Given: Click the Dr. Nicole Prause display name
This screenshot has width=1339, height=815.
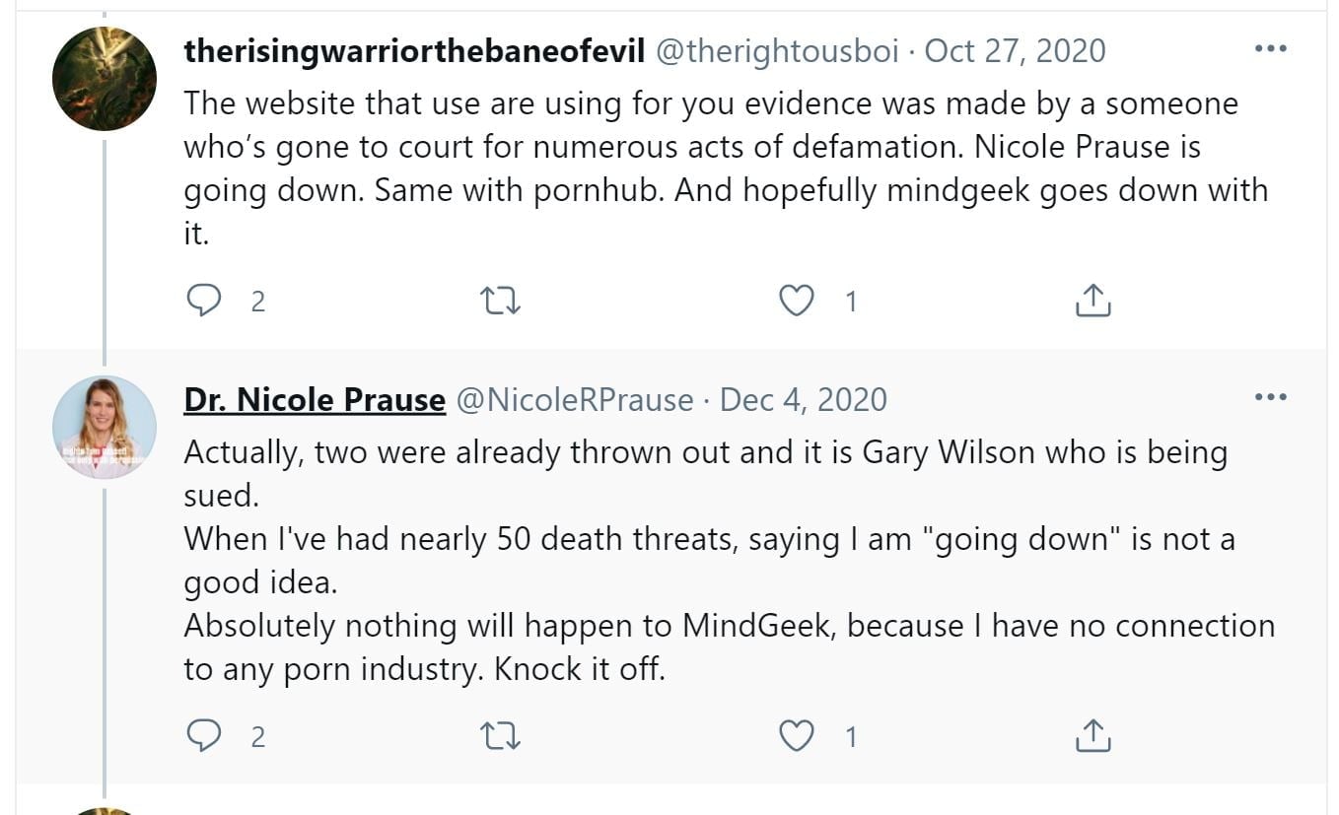Looking at the screenshot, I should (314, 399).
